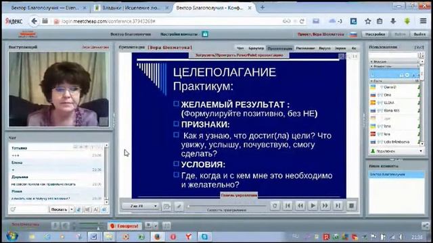This screenshot has height=243, width=433.
Task: Reload the page with refresh icon
Action: [302, 21]
